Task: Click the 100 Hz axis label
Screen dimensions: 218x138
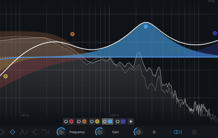Action: [25, 115]
